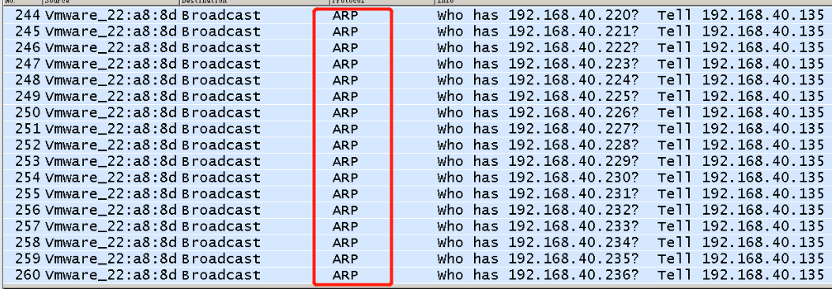832x289 pixels.
Task: Click the 'Who has 192.168.40.228?' info text
Action: 537,145
